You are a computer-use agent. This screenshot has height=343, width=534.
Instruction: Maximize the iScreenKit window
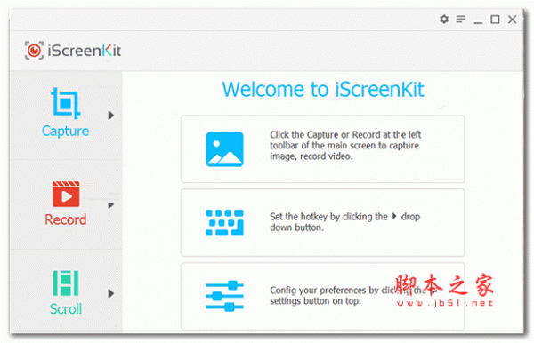(495, 20)
